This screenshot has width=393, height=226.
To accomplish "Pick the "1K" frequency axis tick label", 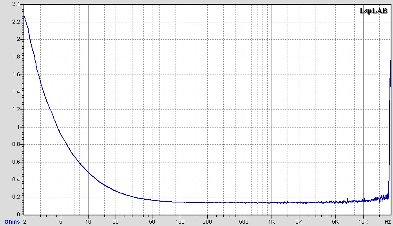I will tap(272, 222).
